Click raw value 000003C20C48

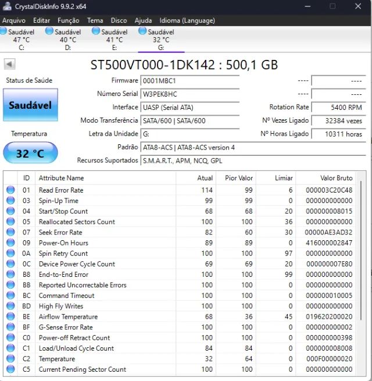(x=329, y=190)
